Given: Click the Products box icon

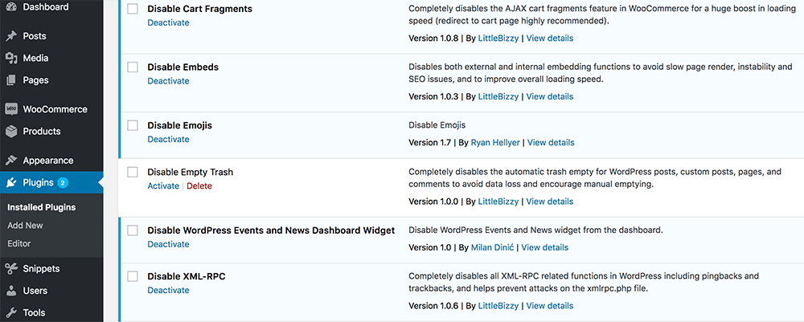Looking at the screenshot, I should pos(11,131).
